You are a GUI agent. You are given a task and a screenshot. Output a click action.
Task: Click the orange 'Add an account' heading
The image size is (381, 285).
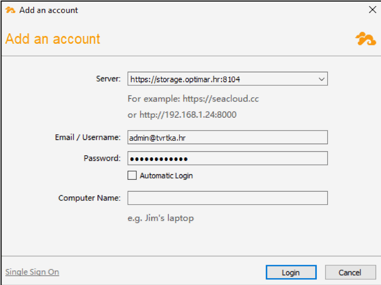[53, 39]
